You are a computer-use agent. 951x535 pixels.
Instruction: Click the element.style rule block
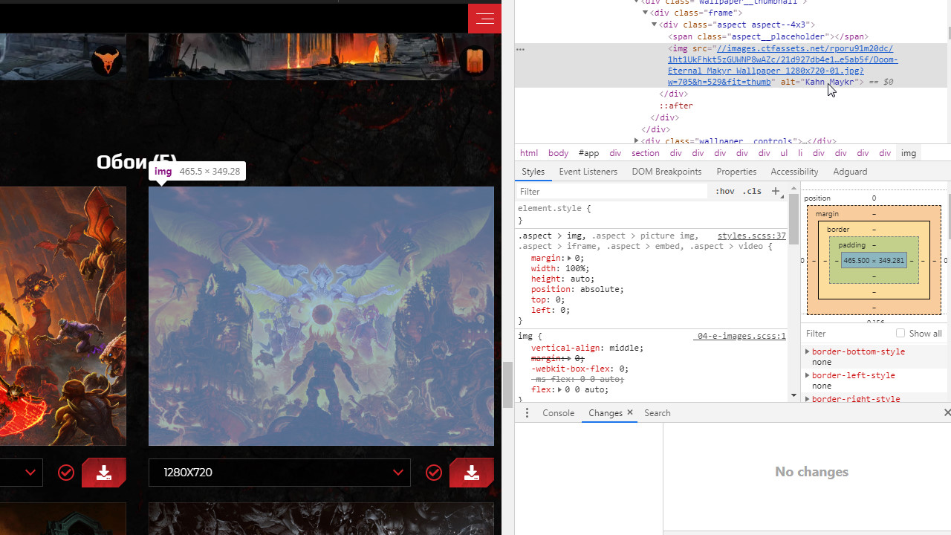pyautogui.click(x=652, y=215)
